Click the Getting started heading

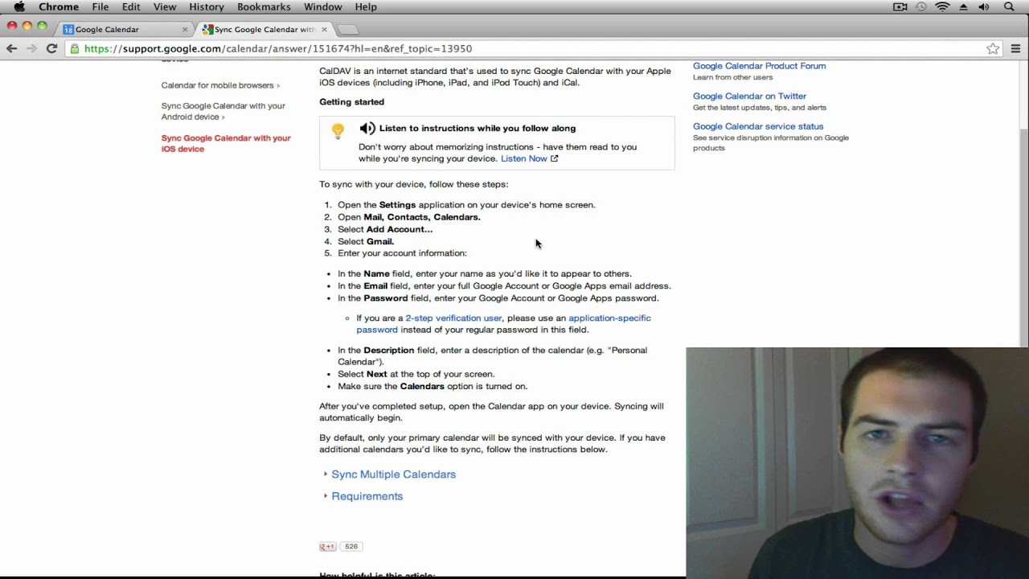(351, 102)
